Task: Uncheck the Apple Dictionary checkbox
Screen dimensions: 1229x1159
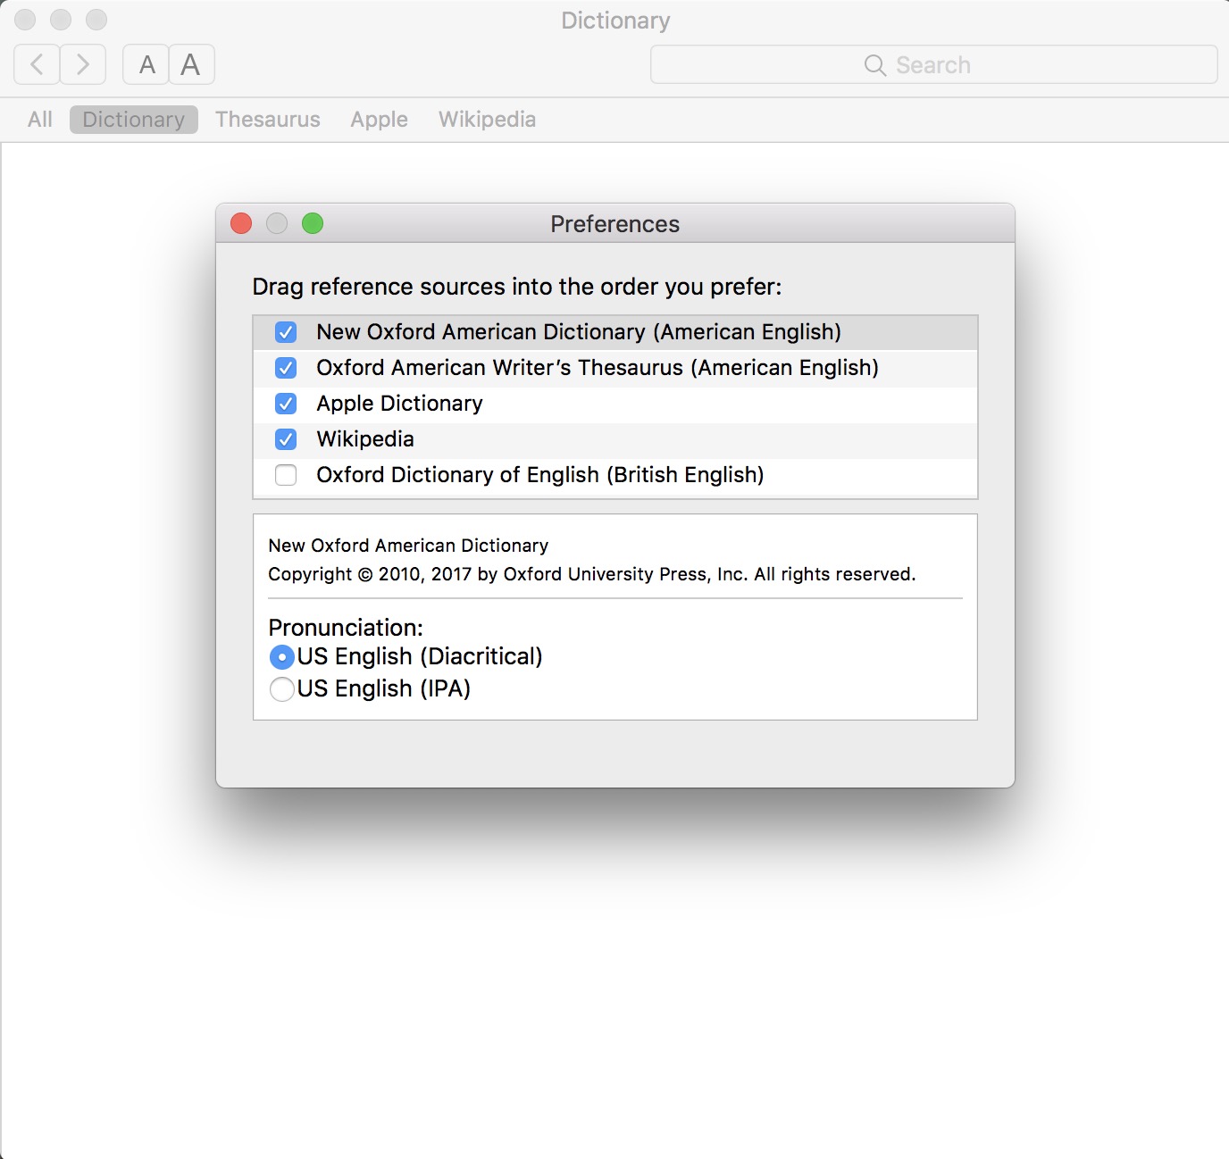Action: tap(286, 404)
